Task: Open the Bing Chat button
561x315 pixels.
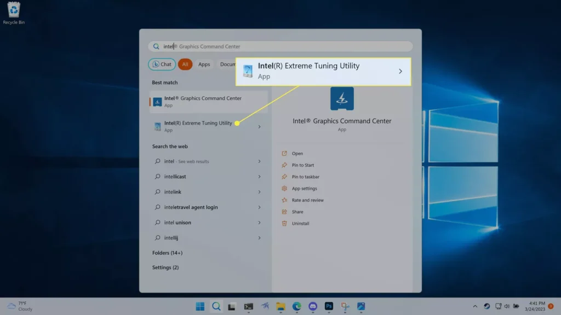Action: 162,65
